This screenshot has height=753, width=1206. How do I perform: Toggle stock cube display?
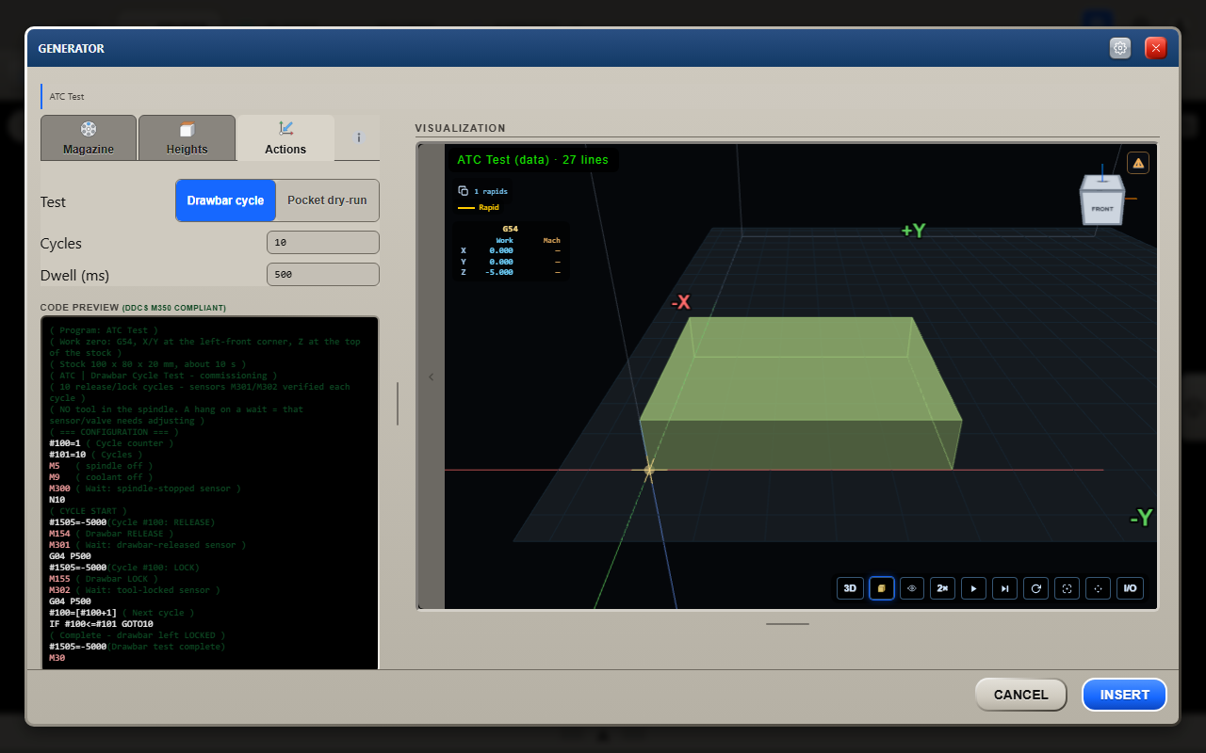pyautogui.click(x=882, y=588)
